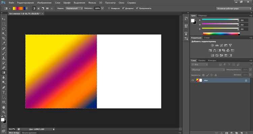Open workspace switcher dropdown
This screenshot has height=134, width=253.
click(234, 8)
